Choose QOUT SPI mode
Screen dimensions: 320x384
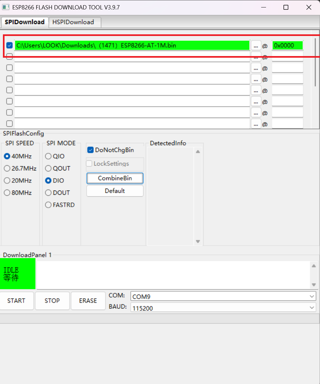tap(58, 168)
